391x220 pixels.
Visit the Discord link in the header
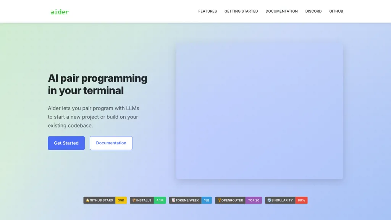click(x=313, y=11)
